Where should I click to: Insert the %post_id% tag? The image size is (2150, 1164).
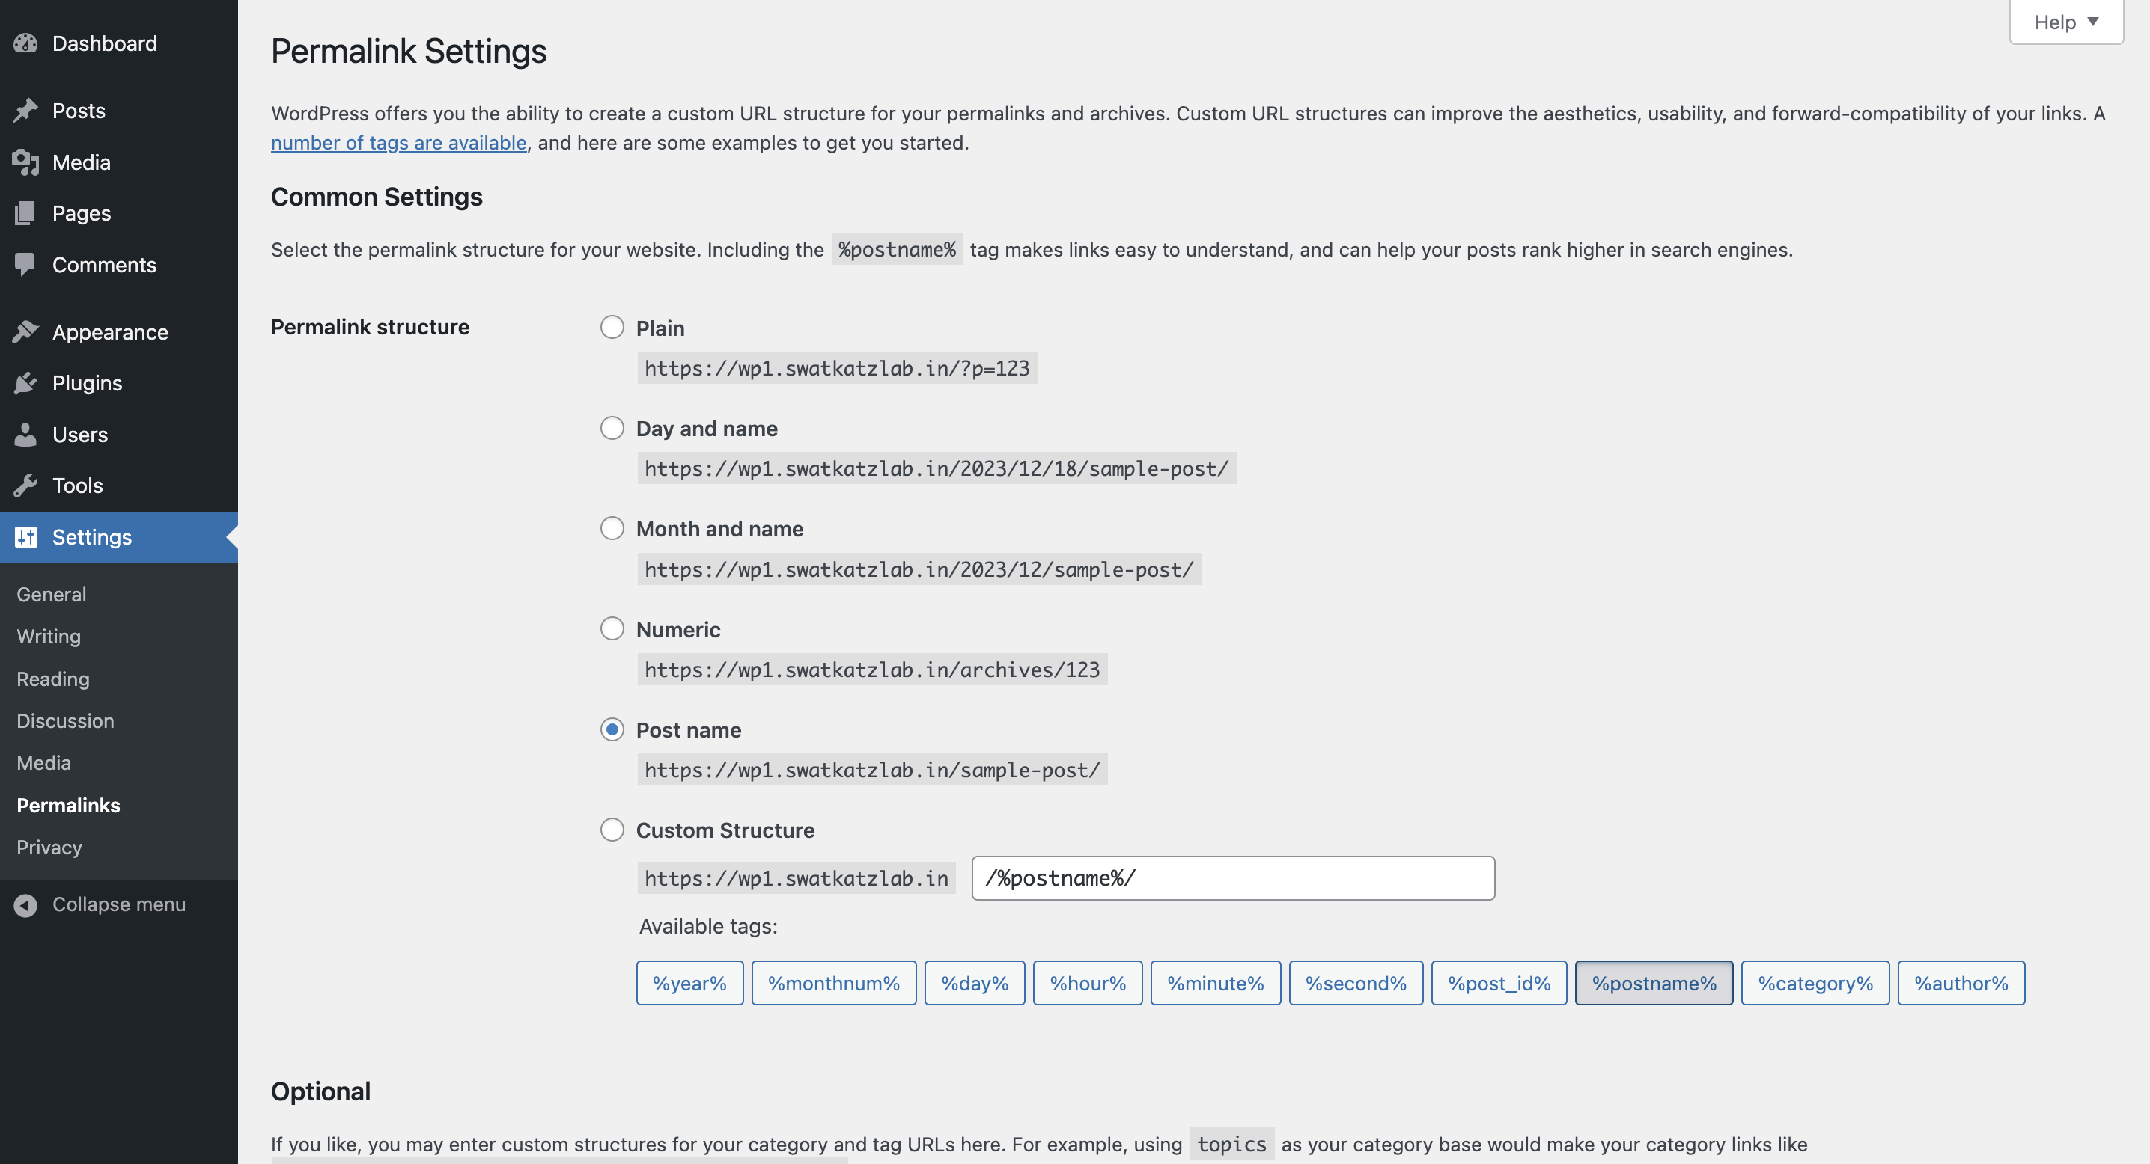(x=1499, y=983)
